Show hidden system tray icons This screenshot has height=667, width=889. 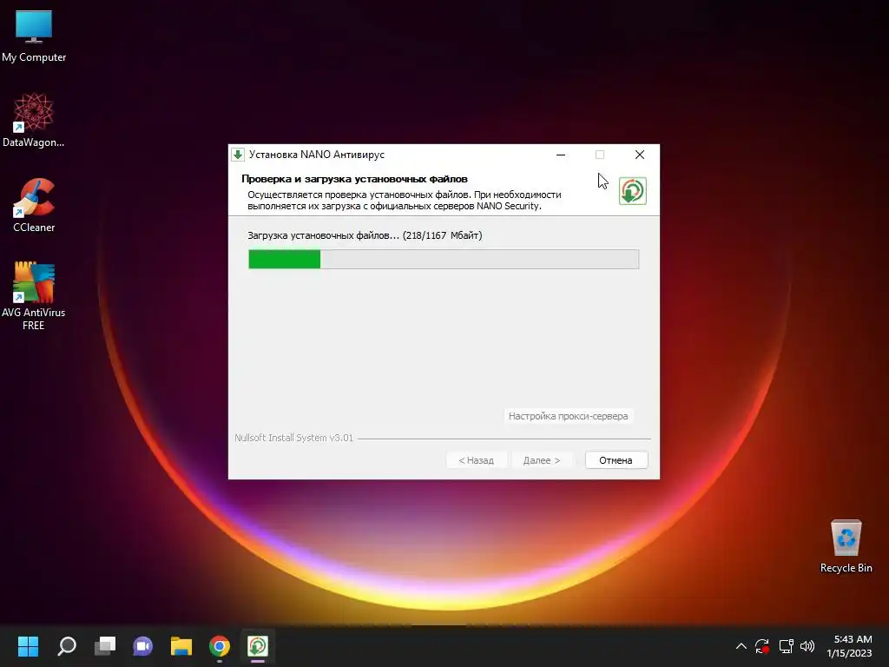pos(741,646)
